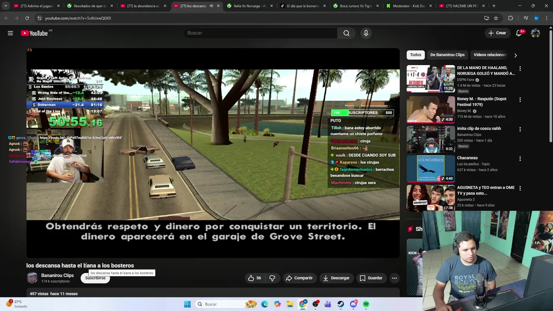This screenshot has height=311, width=553.
Task: Open options for Boney M. Rasputin video
Action: point(520,100)
